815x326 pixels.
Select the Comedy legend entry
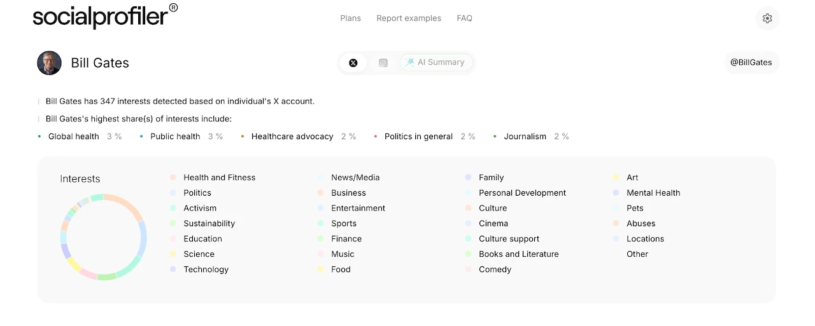pos(488,269)
